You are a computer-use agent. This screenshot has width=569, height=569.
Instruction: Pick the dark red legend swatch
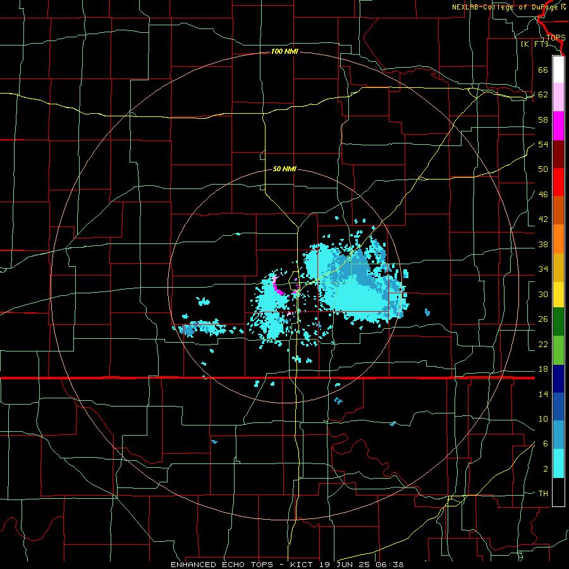pos(558,154)
